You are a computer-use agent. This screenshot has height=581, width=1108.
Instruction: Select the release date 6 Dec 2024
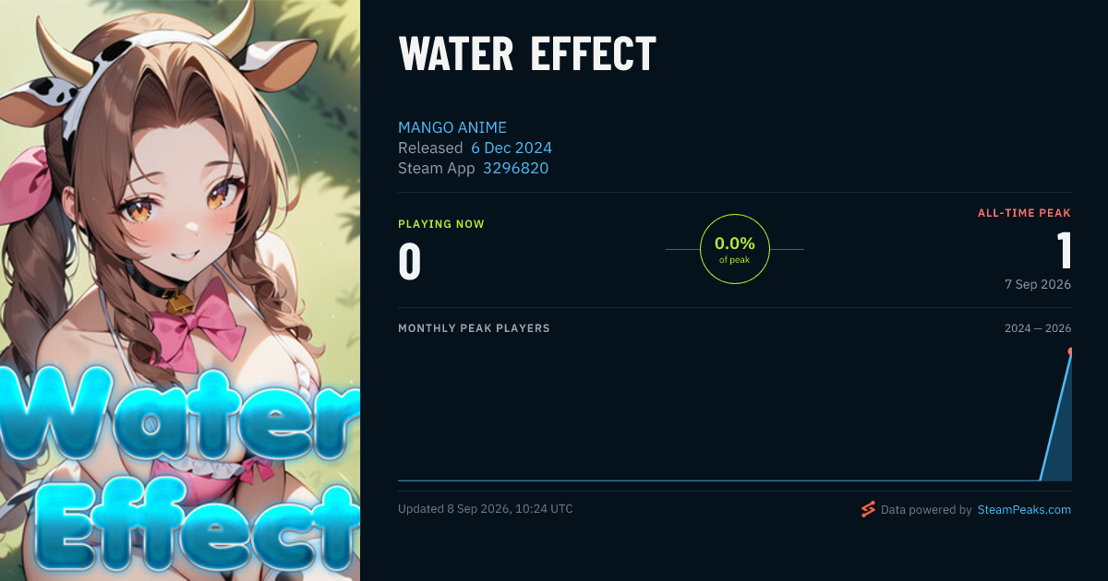pyautogui.click(x=512, y=148)
